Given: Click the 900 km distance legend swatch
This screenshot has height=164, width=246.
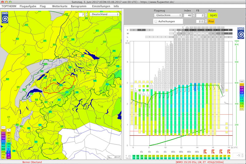Looking at the screenshot, I should coord(3,133).
